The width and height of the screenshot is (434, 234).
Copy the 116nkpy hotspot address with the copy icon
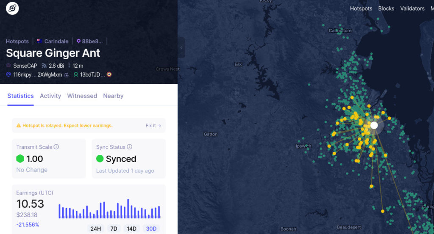click(x=67, y=75)
